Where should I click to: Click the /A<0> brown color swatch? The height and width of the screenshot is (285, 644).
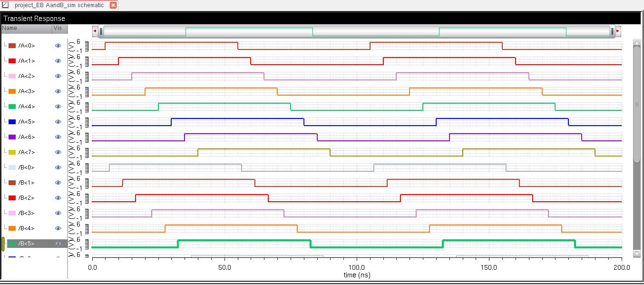pos(12,46)
